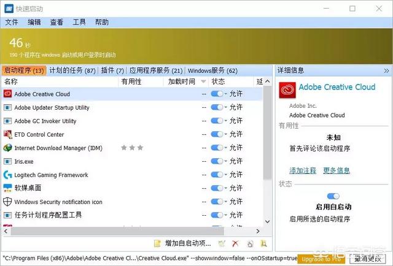
Task: Select the Windows Security notification icon row
Action: [x=133, y=202]
